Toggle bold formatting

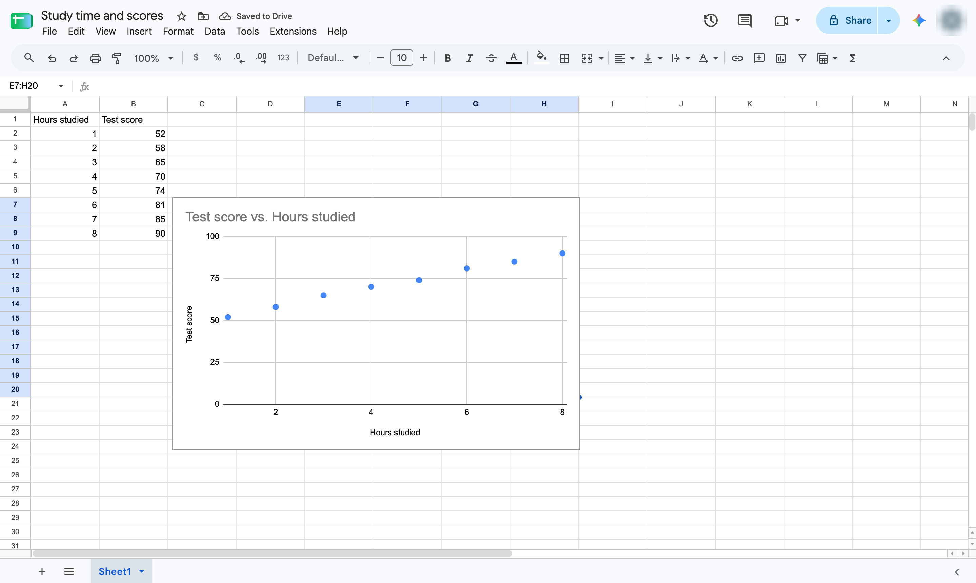(x=447, y=58)
